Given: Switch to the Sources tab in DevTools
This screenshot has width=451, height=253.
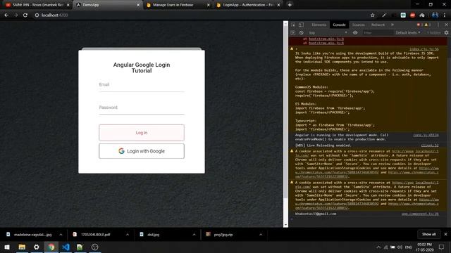Looking at the screenshot, I should pyautogui.click(x=359, y=25).
